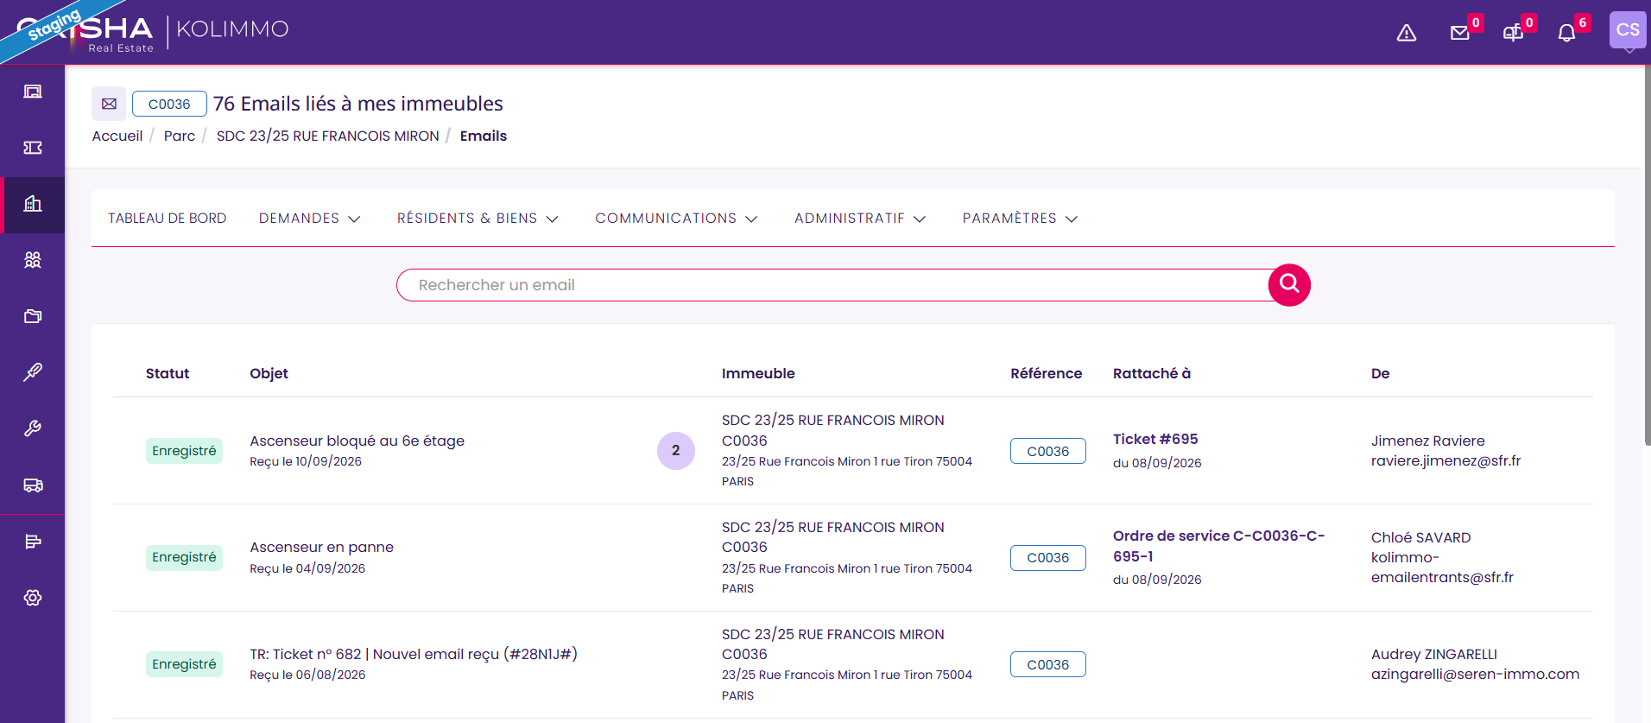Open the tickets icon in sidebar

[33, 148]
